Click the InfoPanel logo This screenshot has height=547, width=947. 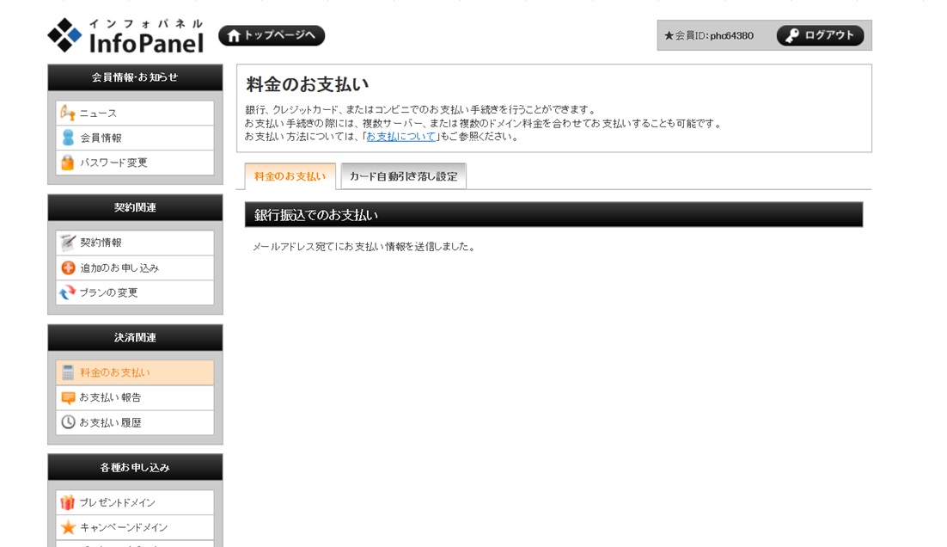[x=125, y=36]
